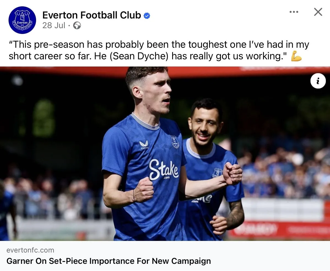330x271 pixels.
Task: Open the Garner On Set-Piece Importance headline
Action: [x=109, y=261]
